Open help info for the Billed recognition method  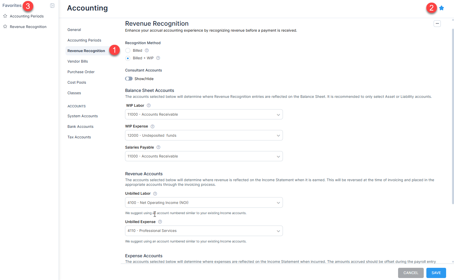[x=146, y=50]
